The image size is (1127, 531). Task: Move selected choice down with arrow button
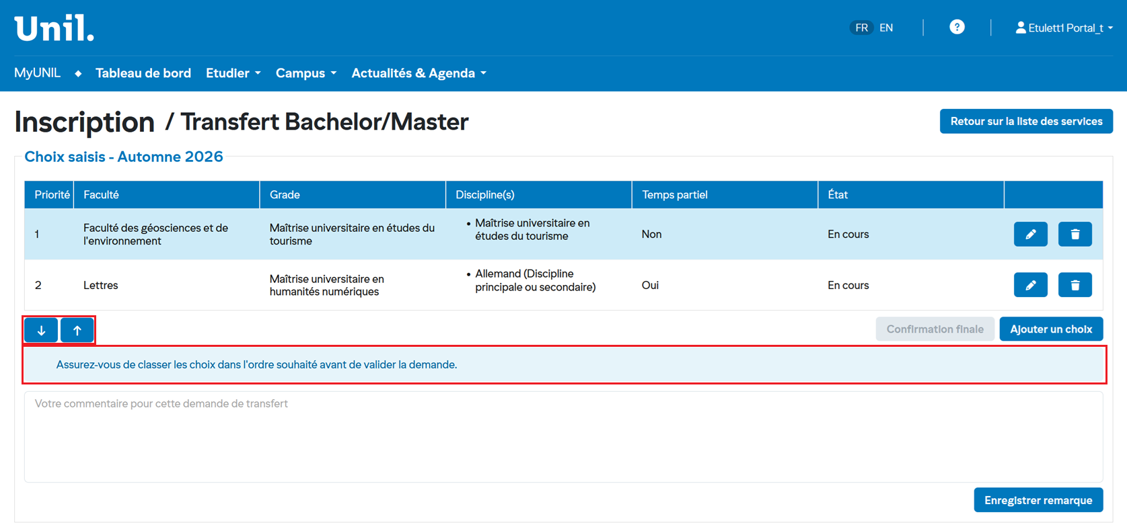(x=41, y=330)
